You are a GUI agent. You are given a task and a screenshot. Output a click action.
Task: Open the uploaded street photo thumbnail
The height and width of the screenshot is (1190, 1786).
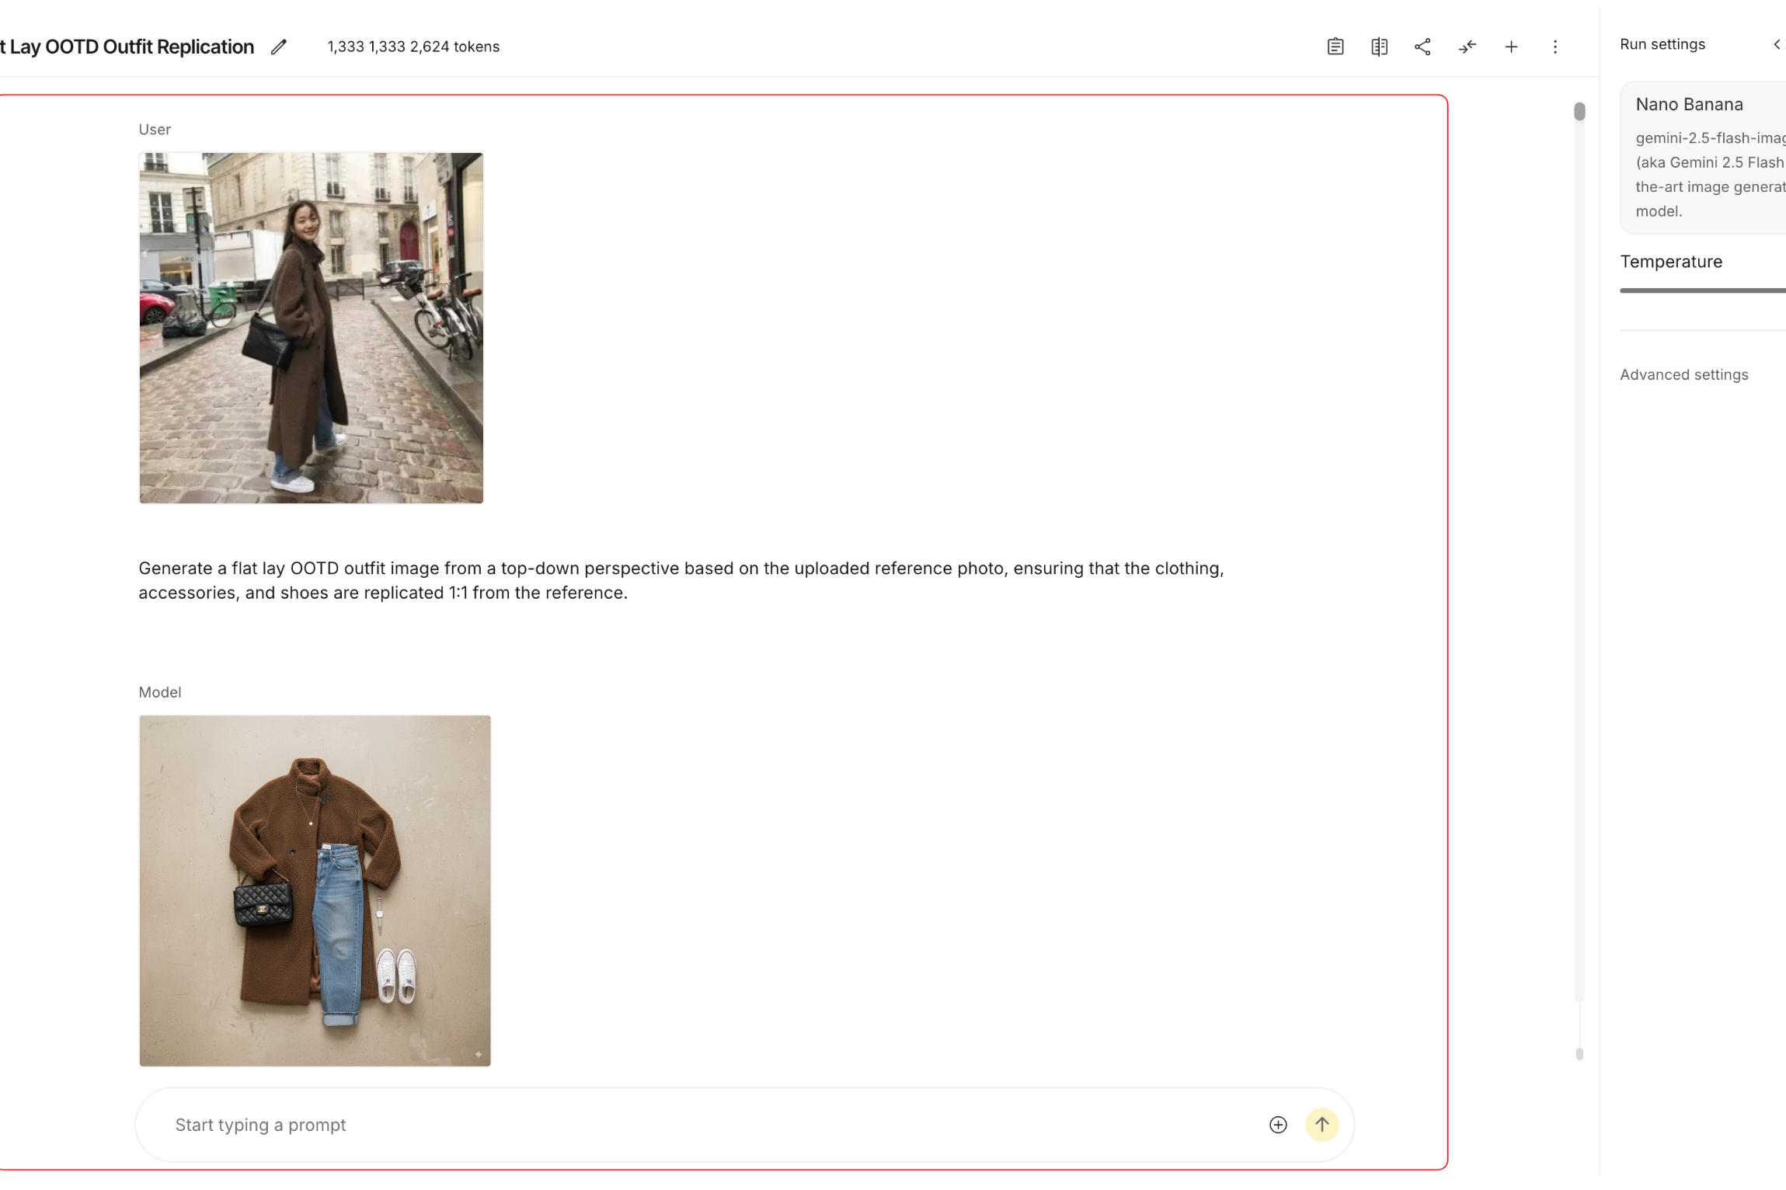click(311, 328)
